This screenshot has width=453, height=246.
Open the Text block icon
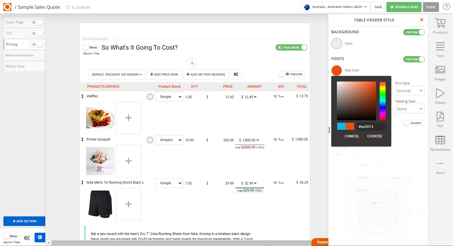pos(440,46)
